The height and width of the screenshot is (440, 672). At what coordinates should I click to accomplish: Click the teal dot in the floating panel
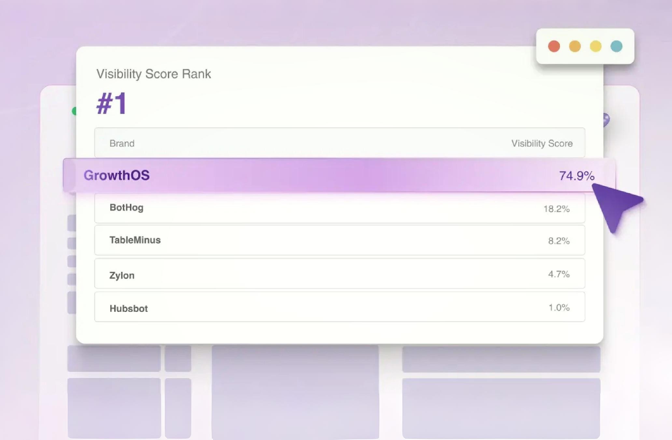(616, 46)
